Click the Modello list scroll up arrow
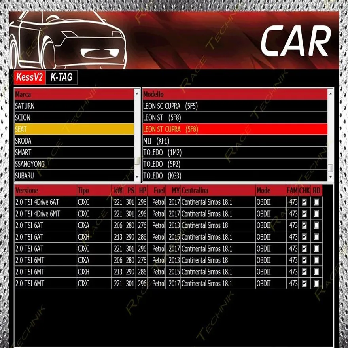 (x=331, y=94)
